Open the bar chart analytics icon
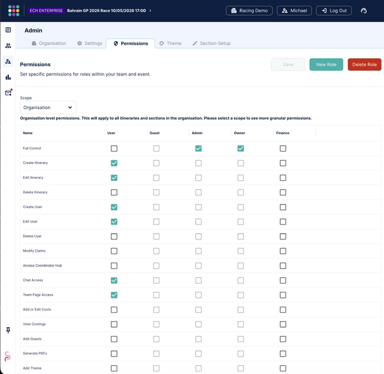Viewport: 384px width, 374px height. click(8, 77)
